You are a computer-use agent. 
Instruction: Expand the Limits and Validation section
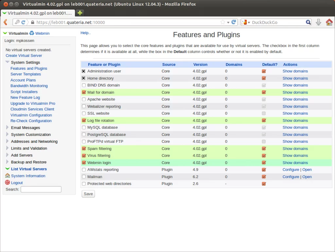(x=7, y=148)
